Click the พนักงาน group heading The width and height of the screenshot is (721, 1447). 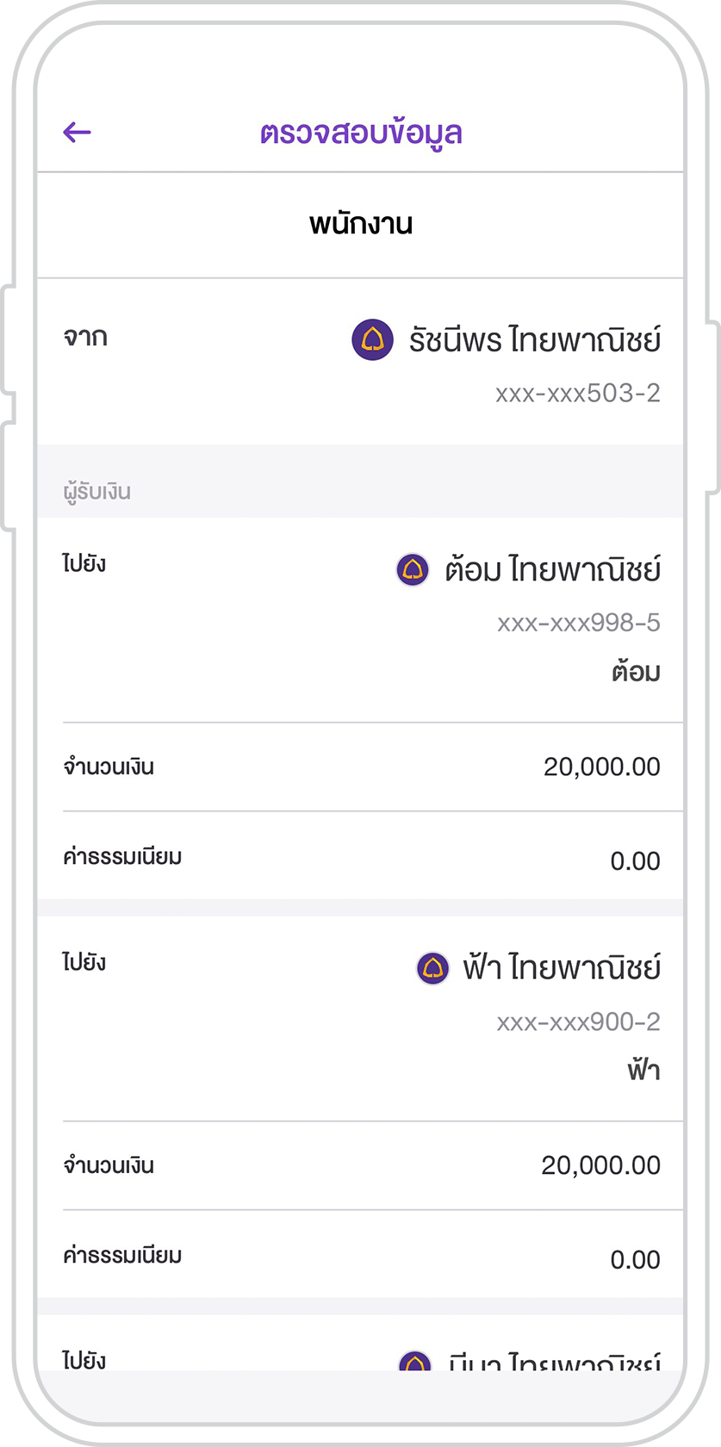click(361, 224)
